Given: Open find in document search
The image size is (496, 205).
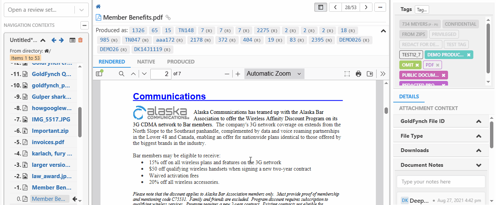Looking at the screenshot, I should click(122, 74).
